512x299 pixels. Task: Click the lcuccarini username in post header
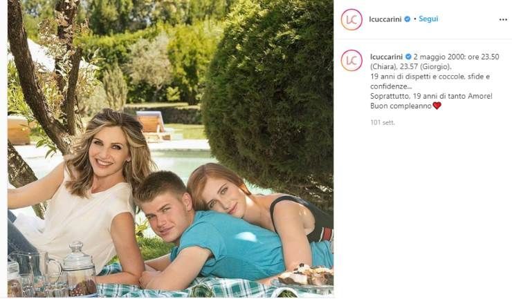click(x=385, y=19)
